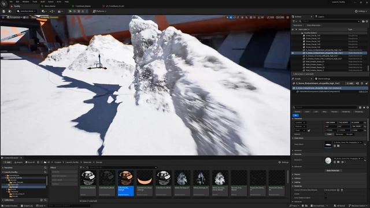The width and height of the screenshot is (370, 208).
Task: Collapse the Materials section
Action: click(293, 154)
